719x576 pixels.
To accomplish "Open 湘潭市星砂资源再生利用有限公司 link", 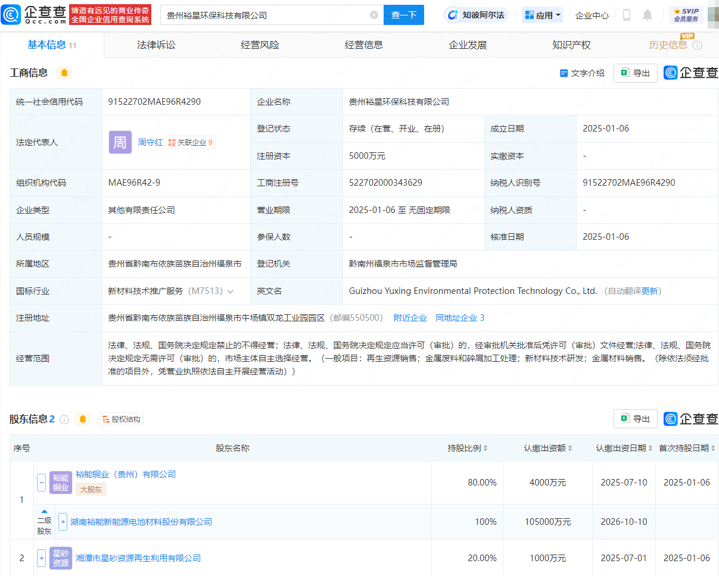I will click(138, 558).
